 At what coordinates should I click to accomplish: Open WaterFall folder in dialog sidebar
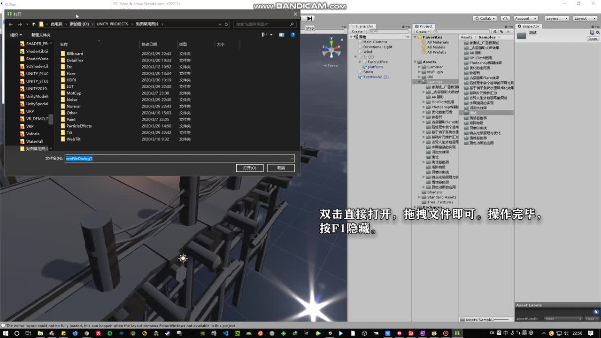point(34,141)
